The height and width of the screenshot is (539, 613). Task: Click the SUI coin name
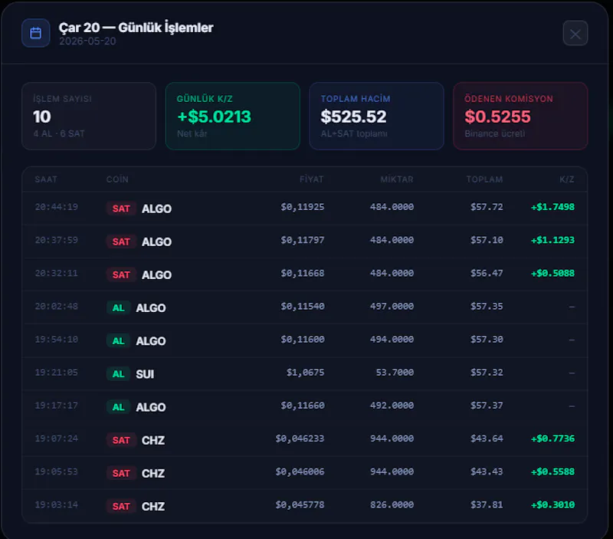coord(145,374)
